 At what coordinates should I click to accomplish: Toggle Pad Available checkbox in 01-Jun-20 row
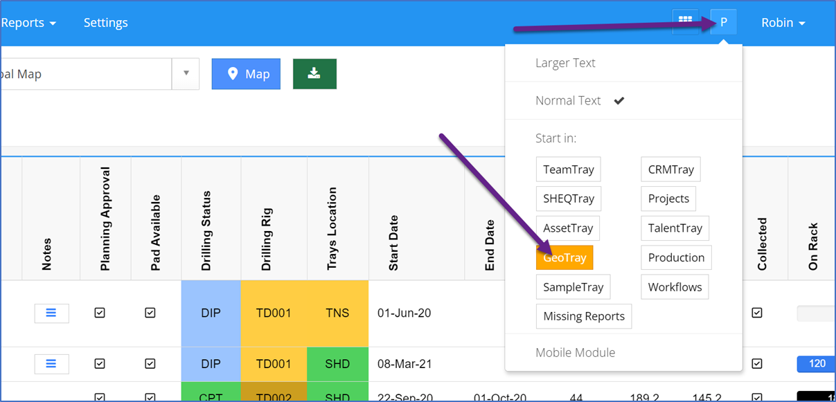coord(150,313)
